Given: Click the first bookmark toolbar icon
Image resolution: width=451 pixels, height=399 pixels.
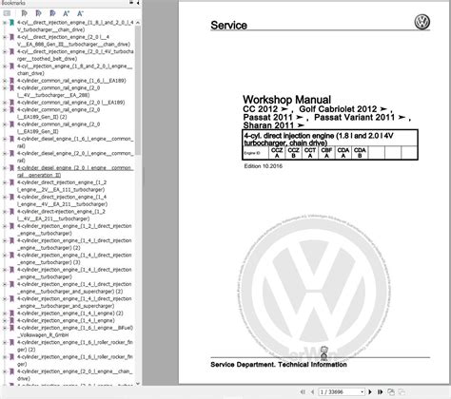Looking at the screenshot, I should [7, 13].
